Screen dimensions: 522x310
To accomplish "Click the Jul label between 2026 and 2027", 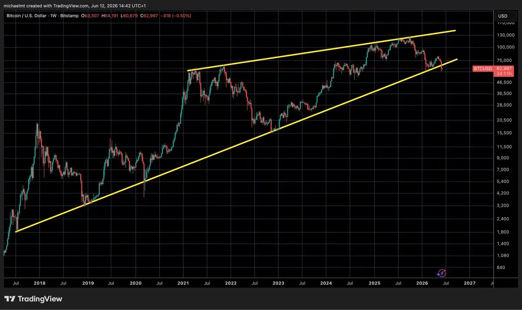I will coord(446,283).
